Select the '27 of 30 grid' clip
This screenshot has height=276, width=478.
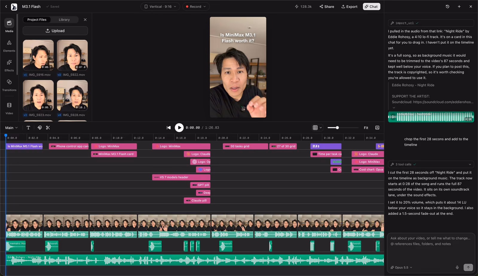tap(283, 146)
